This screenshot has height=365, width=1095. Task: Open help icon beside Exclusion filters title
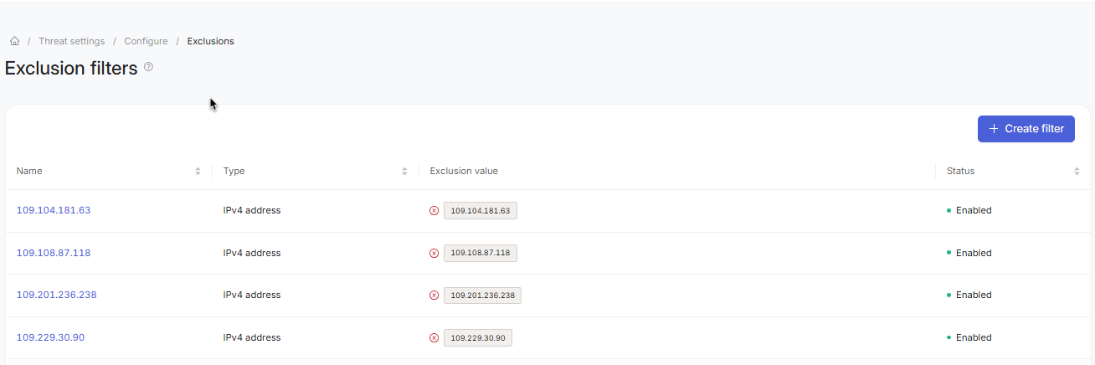point(148,67)
